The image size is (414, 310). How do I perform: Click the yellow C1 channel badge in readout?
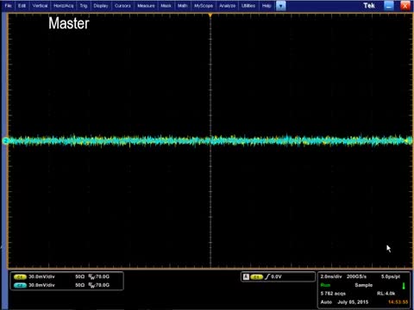[x=20, y=277]
